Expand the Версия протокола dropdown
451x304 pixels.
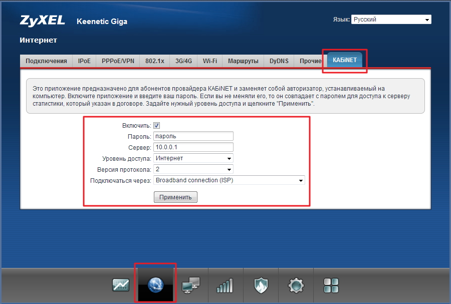193,169
